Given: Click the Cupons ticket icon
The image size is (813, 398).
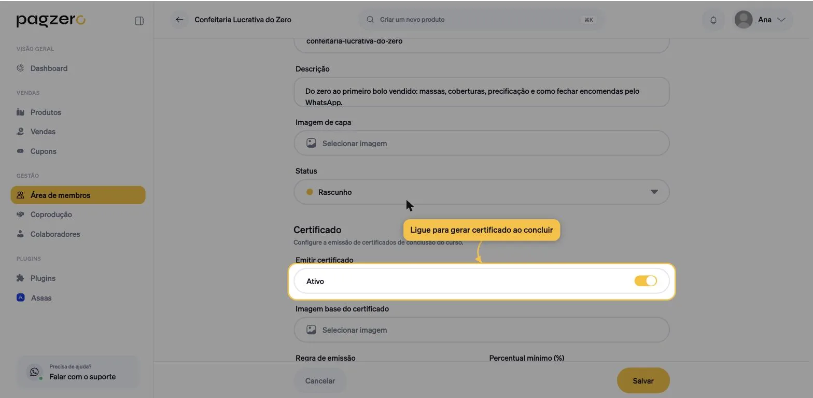Looking at the screenshot, I should 20,151.
